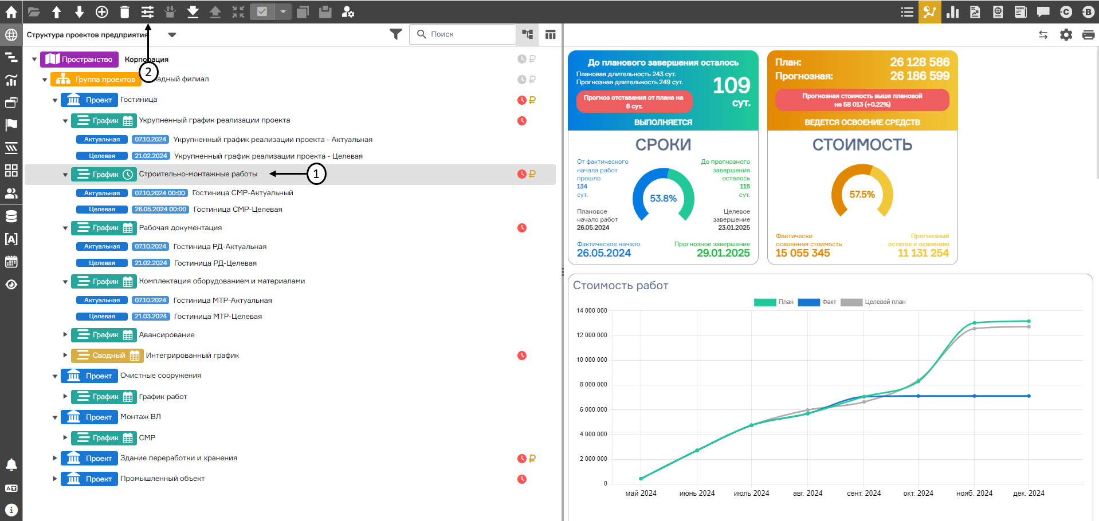Open the comments speech bubble icon
The height and width of the screenshot is (521, 1099).
pyautogui.click(x=1043, y=11)
